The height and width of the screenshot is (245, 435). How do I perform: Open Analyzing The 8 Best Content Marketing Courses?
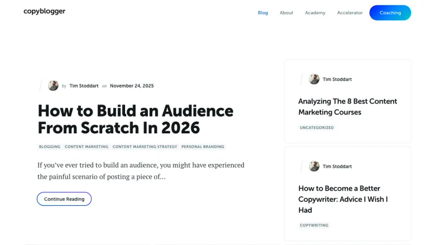tap(347, 107)
